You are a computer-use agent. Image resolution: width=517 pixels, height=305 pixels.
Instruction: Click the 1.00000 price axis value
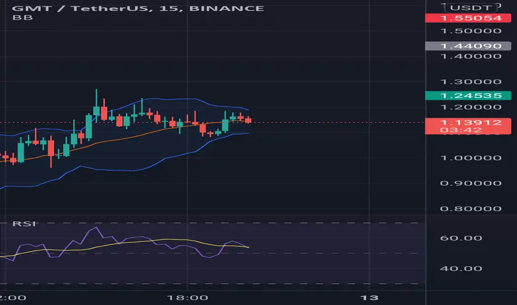click(x=471, y=158)
